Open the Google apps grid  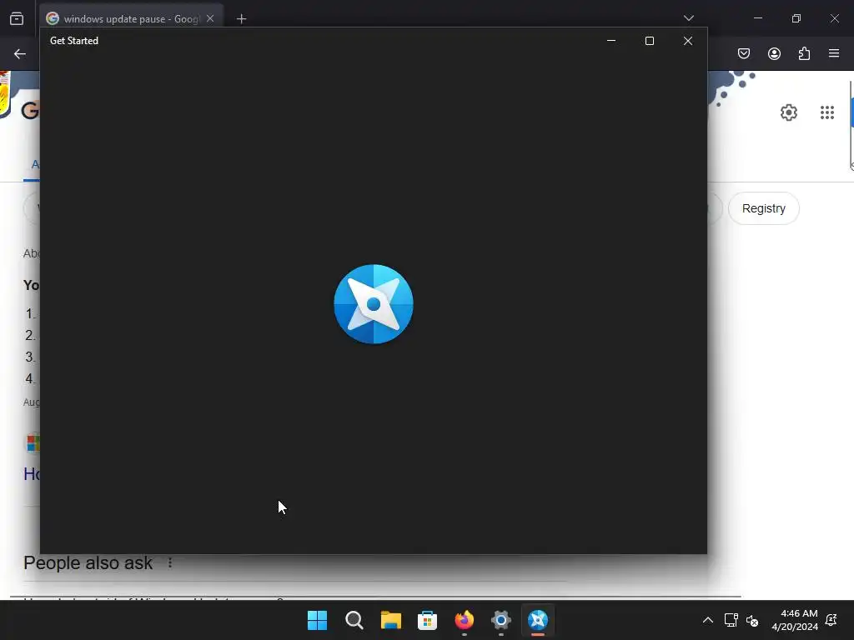[826, 112]
